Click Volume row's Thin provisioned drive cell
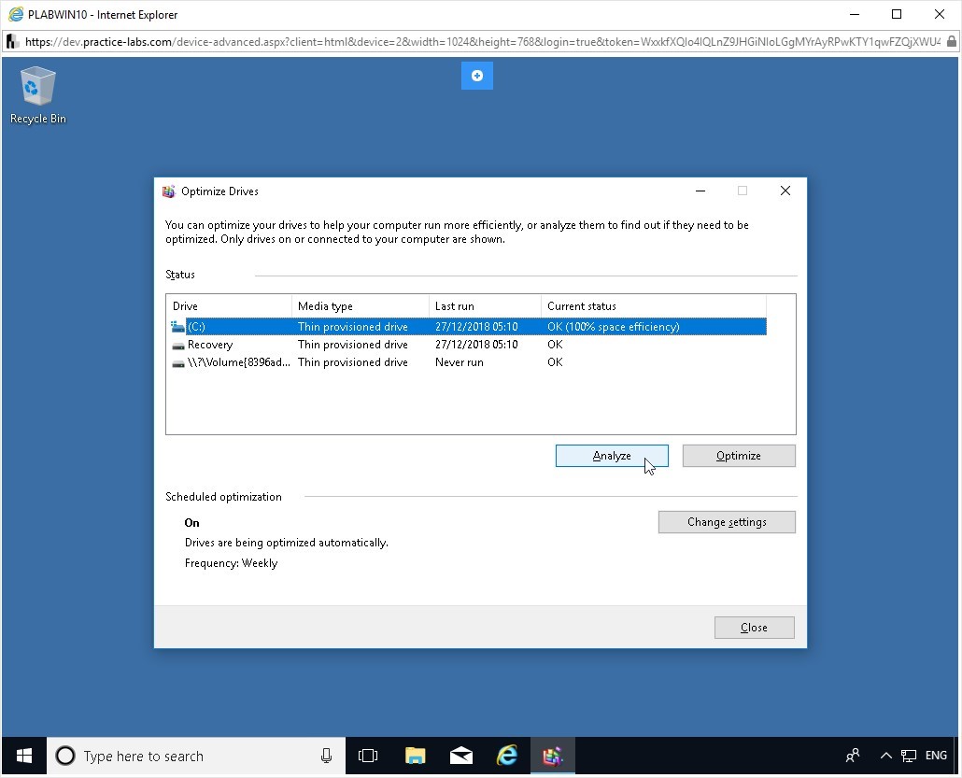 point(353,362)
